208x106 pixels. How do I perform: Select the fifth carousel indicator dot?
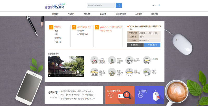click(57, 75)
